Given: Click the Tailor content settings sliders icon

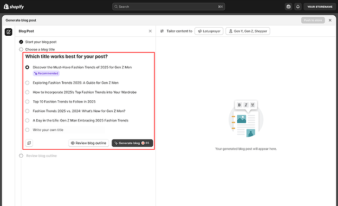Looking at the screenshot, I should 162,31.
